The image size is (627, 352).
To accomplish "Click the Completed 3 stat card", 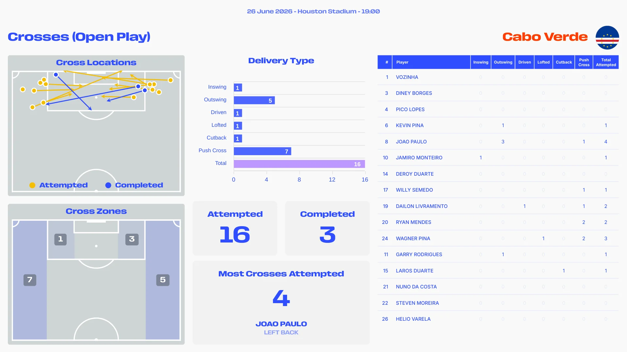I will (327, 228).
